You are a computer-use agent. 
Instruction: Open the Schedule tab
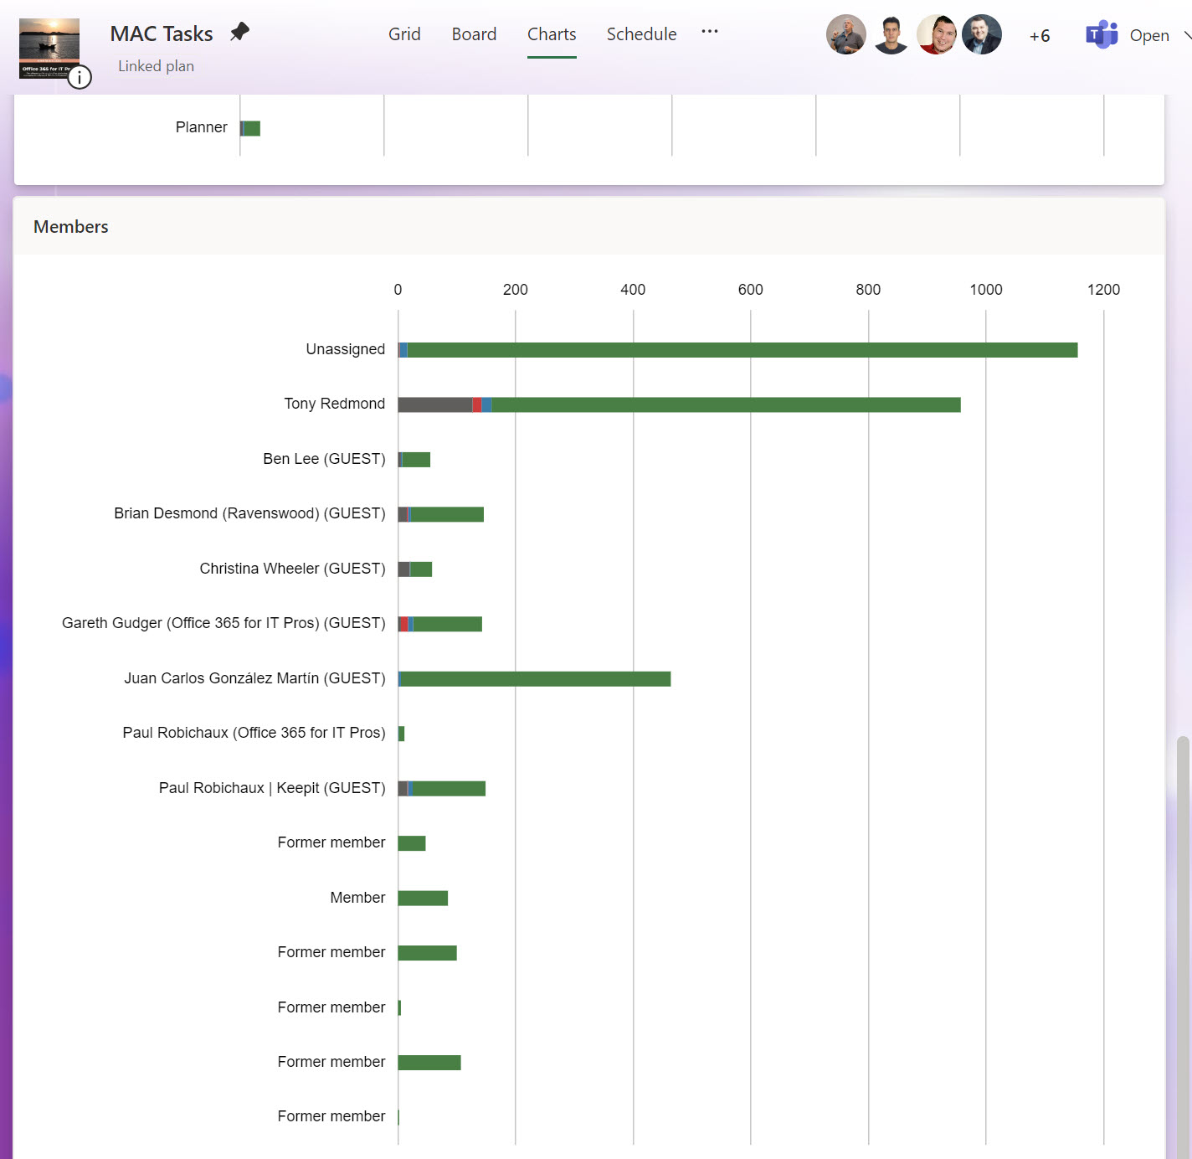(x=641, y=34)
